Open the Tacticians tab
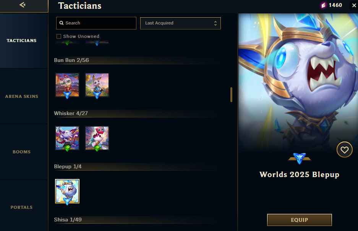Screen dimensions: 358x231 [x=21, y=41]
